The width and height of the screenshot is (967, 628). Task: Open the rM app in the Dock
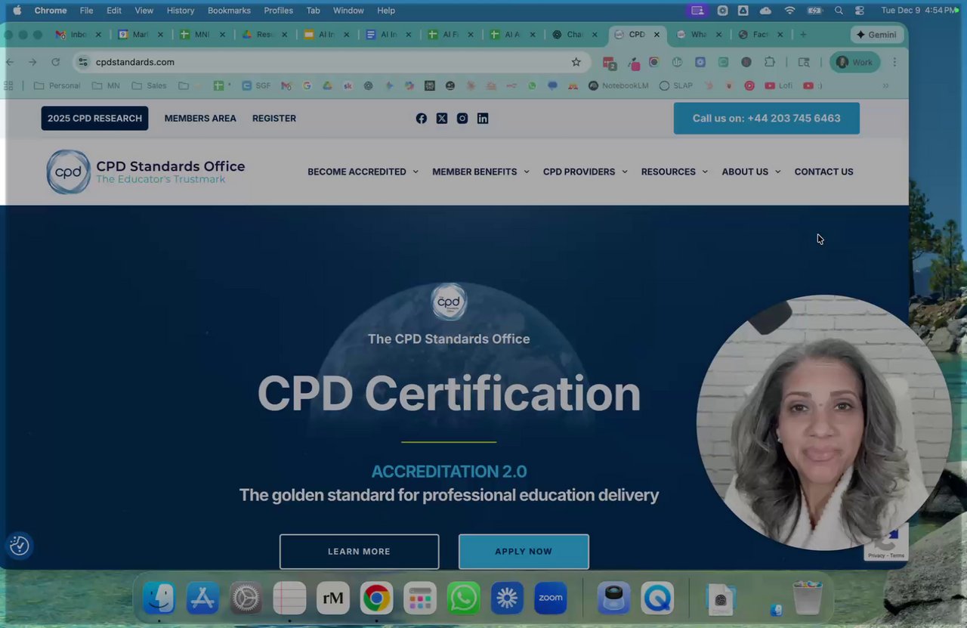click(x=333, y=599)
